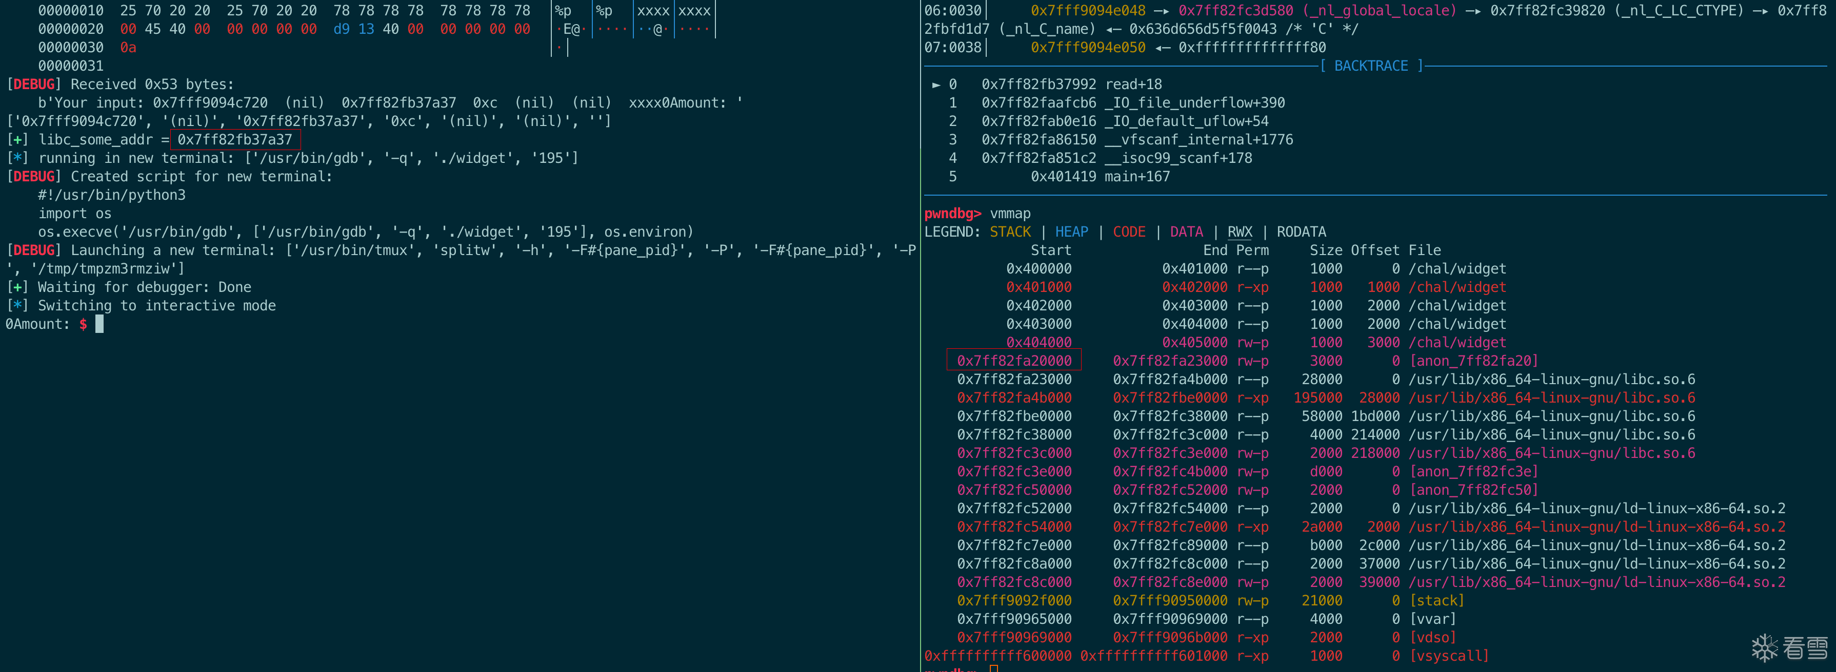Click the HEAP label in the legend
This screenshot has height=672, width=1836.
tap(1071, 232)
